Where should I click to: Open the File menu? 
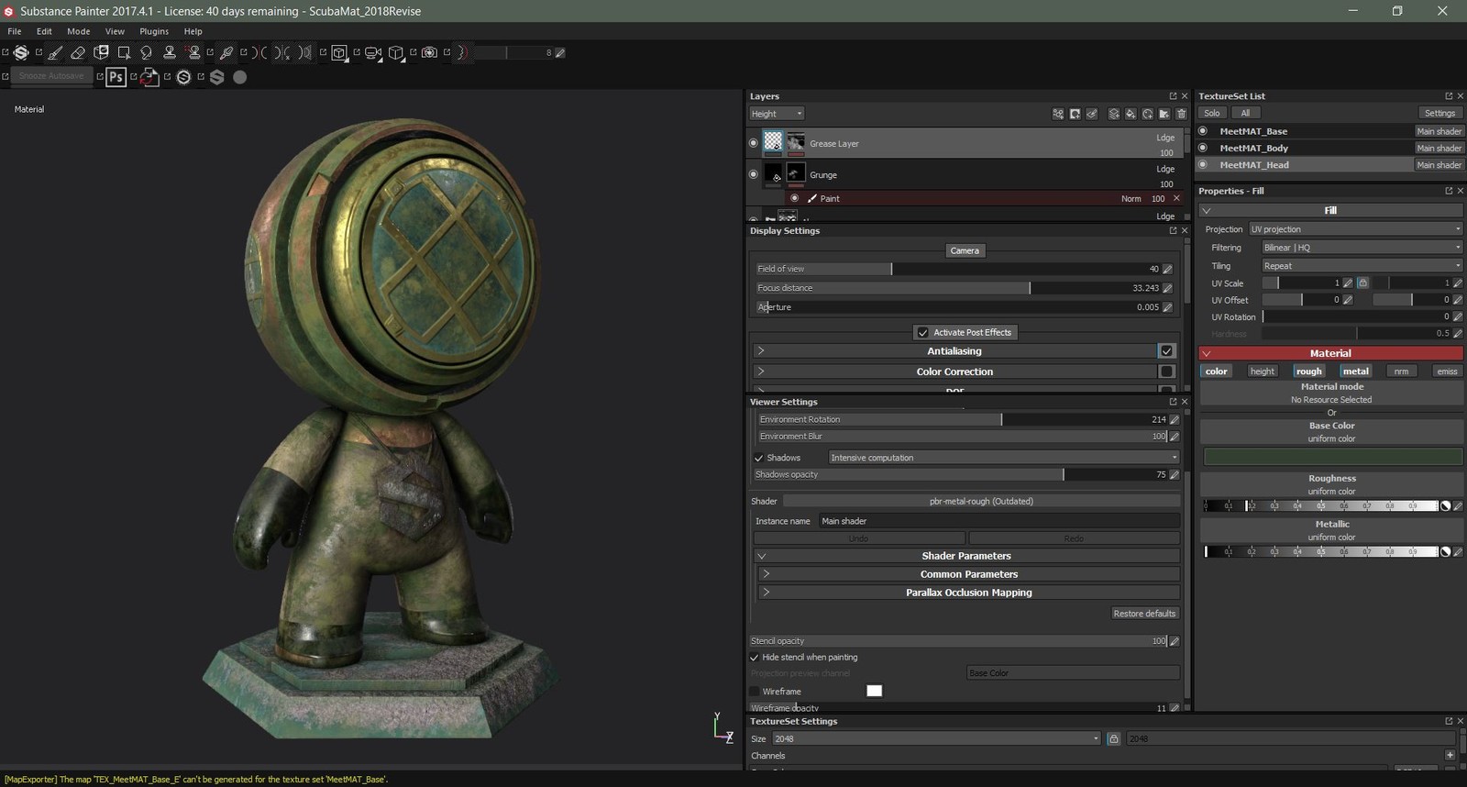click(x=15, y=31)
